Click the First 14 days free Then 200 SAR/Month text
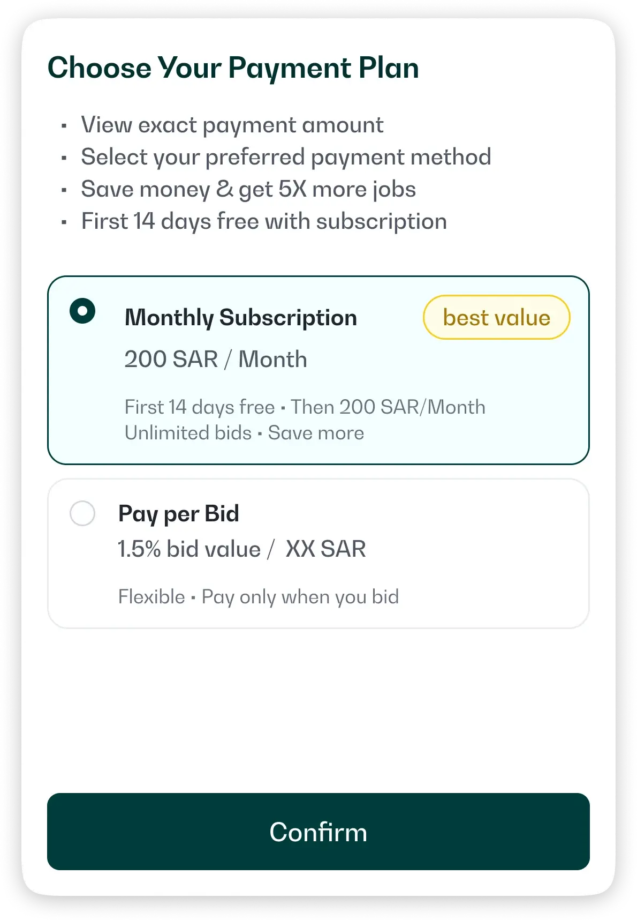The image size is (637, 920). 305,407
